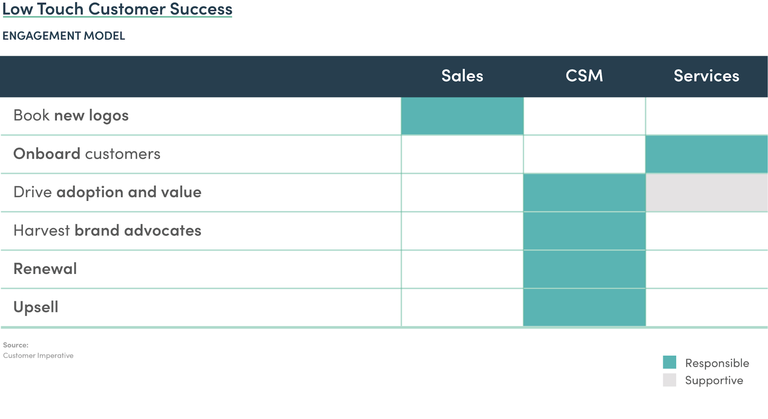Click the Low Touch Customer Success title

pos(117,9)
